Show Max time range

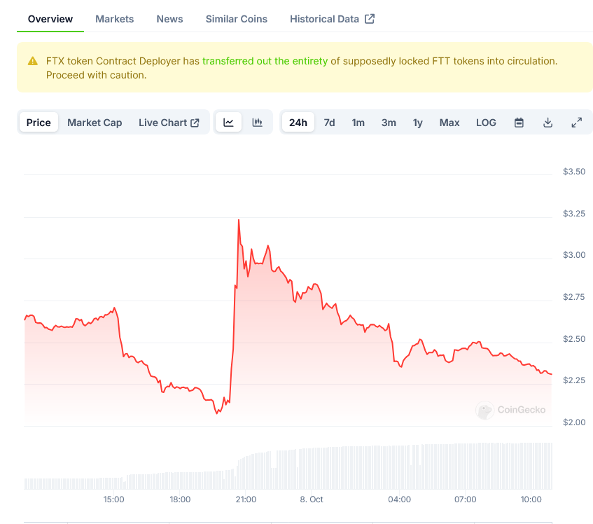click(x=449, y=123)
